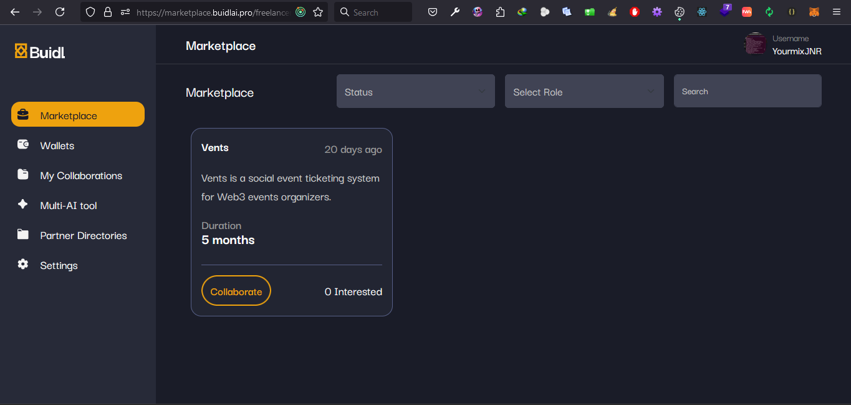Click the Multi-AI tool sparkle icon
Screen dimensions: 851x405
pyautogui.click(x=23, y=205)
